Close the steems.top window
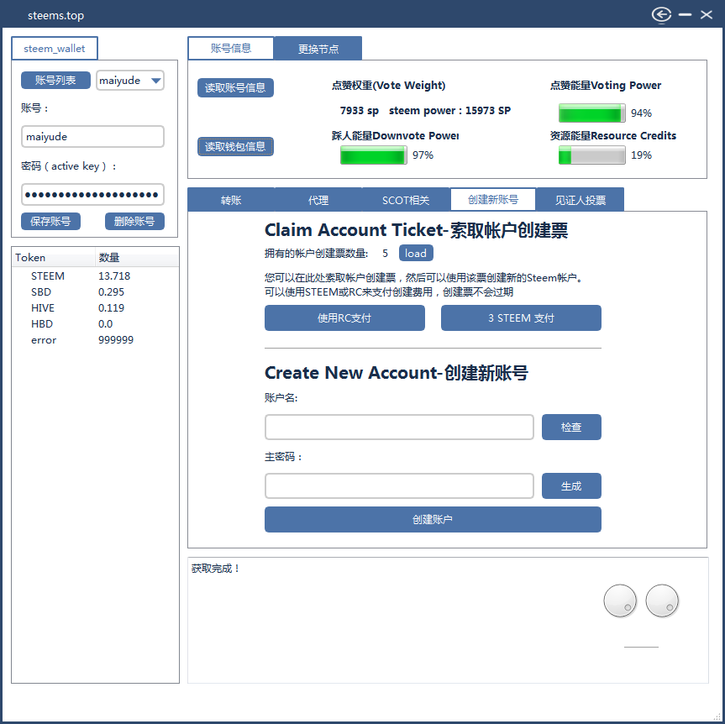 click(706, 15)
